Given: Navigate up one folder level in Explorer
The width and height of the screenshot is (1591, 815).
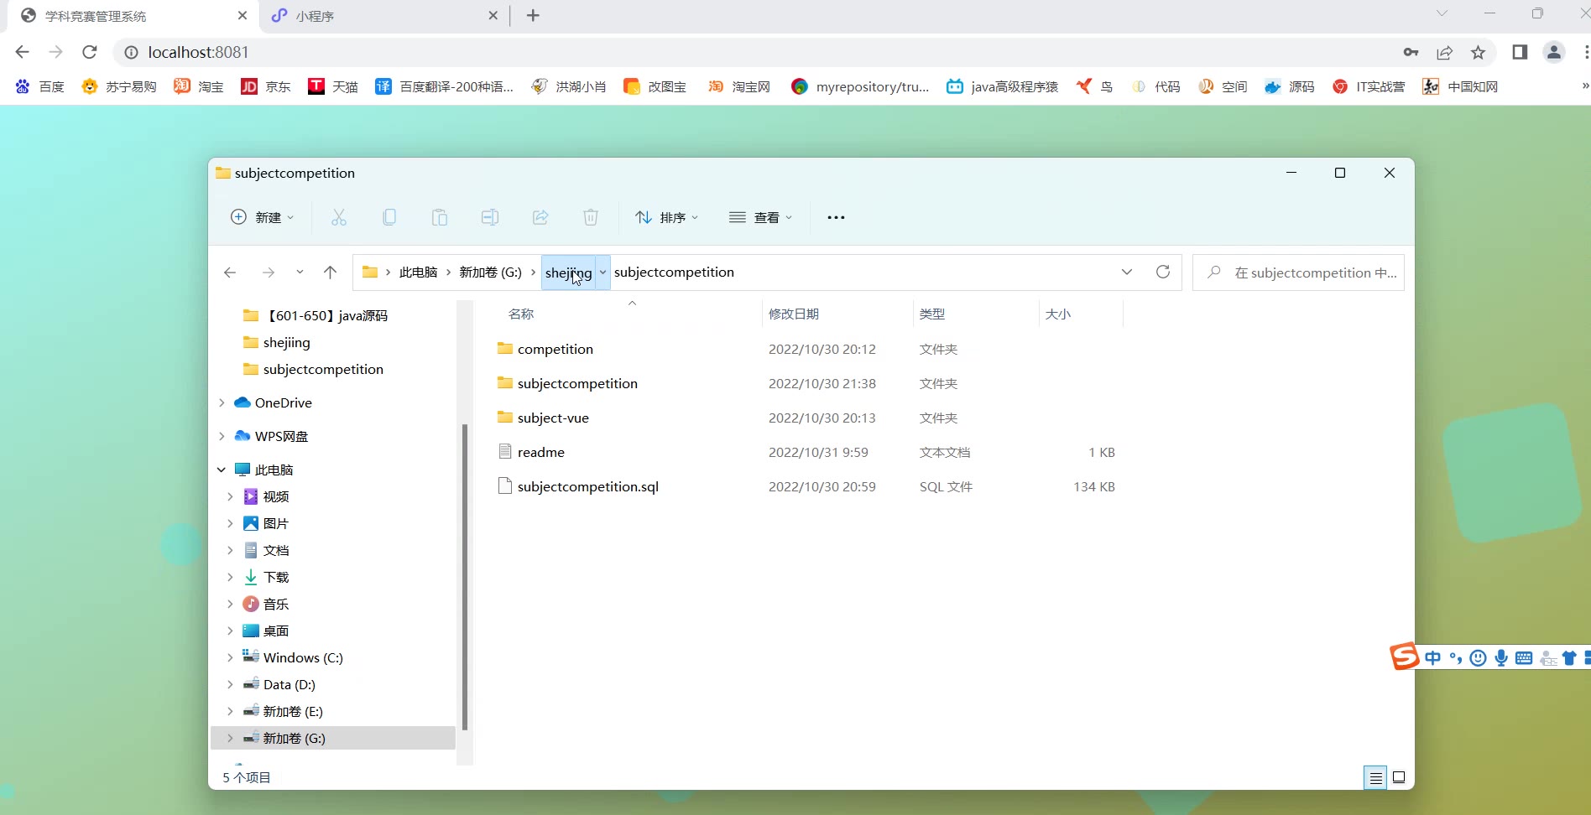Looking at the screenshot, I should point(331,273).
